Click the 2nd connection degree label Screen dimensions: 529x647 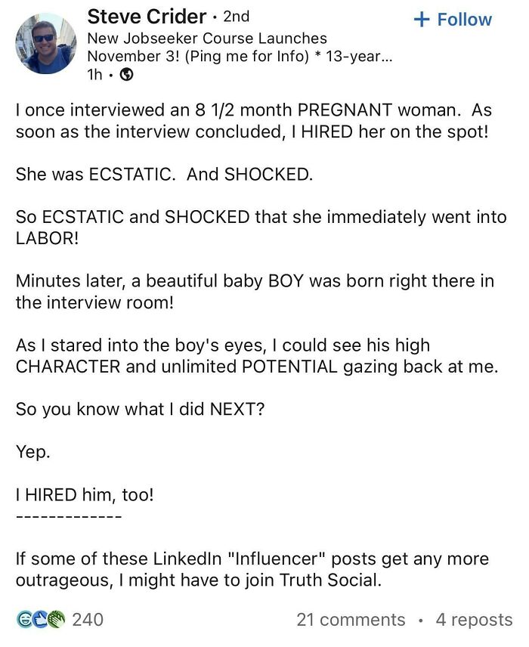(x=236, y=17)
